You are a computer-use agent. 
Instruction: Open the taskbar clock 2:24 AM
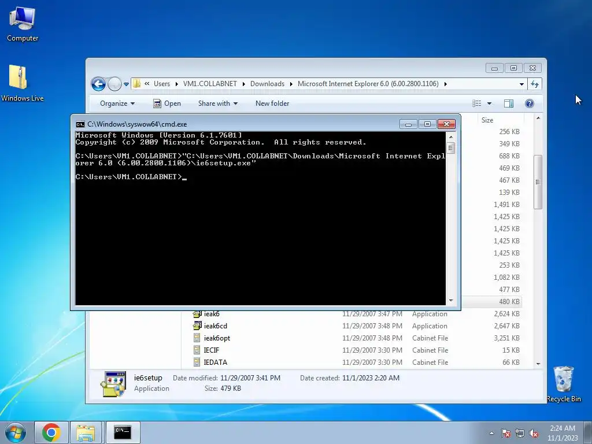click(563, 433)
